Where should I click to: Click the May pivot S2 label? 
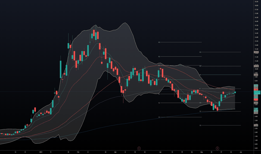click(x=201, y=111)
